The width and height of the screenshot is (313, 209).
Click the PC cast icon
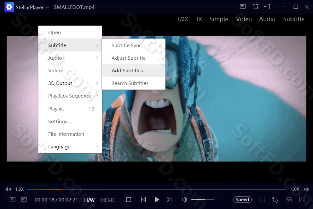24,200
